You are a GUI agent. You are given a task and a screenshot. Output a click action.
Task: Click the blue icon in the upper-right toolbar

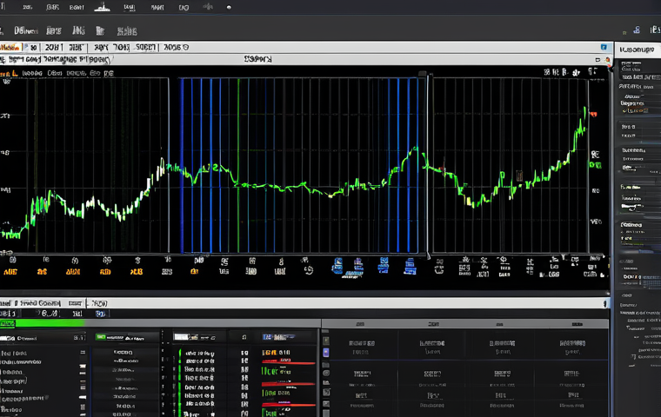[637, 30]
